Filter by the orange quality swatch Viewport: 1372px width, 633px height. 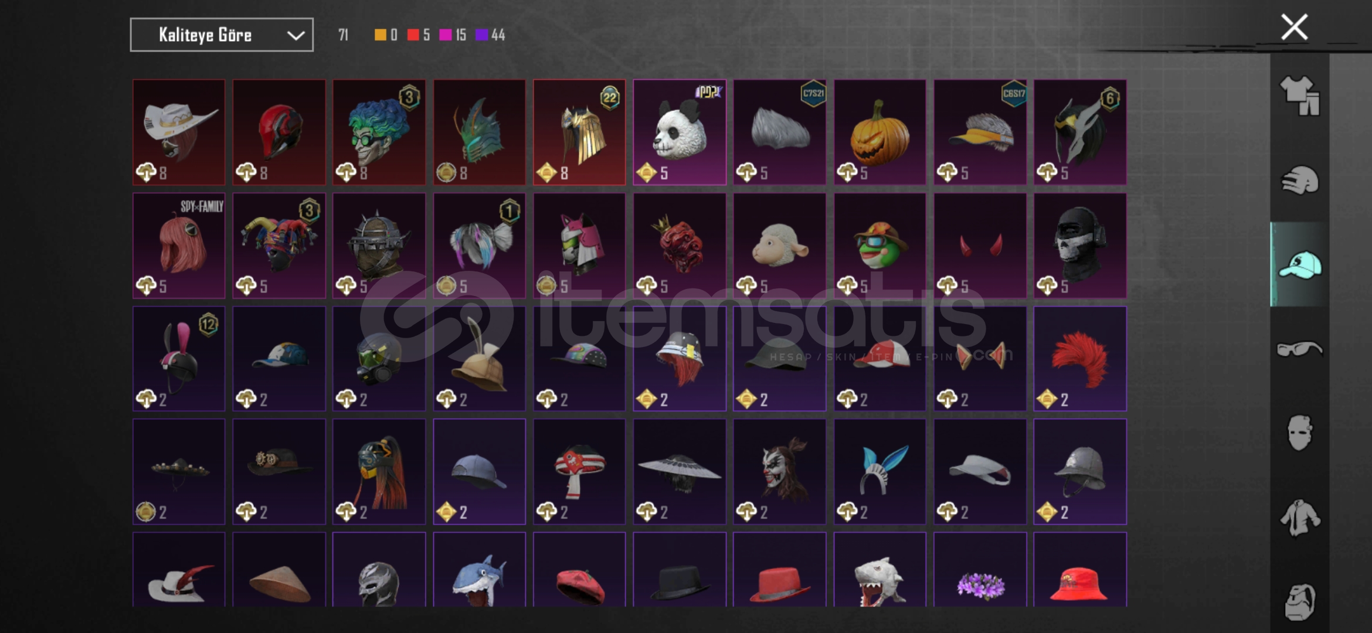pos(381,35)
